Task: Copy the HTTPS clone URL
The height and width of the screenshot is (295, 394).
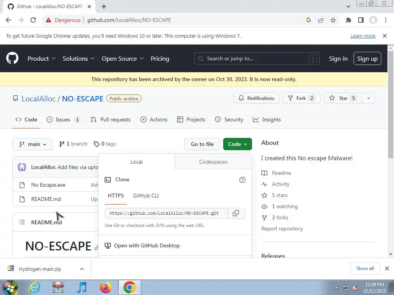Action: 236,213
